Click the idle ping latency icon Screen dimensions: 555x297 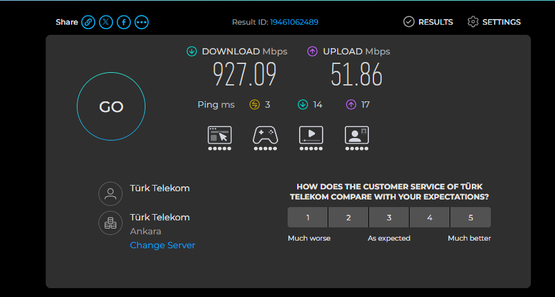tap(255, 104)
